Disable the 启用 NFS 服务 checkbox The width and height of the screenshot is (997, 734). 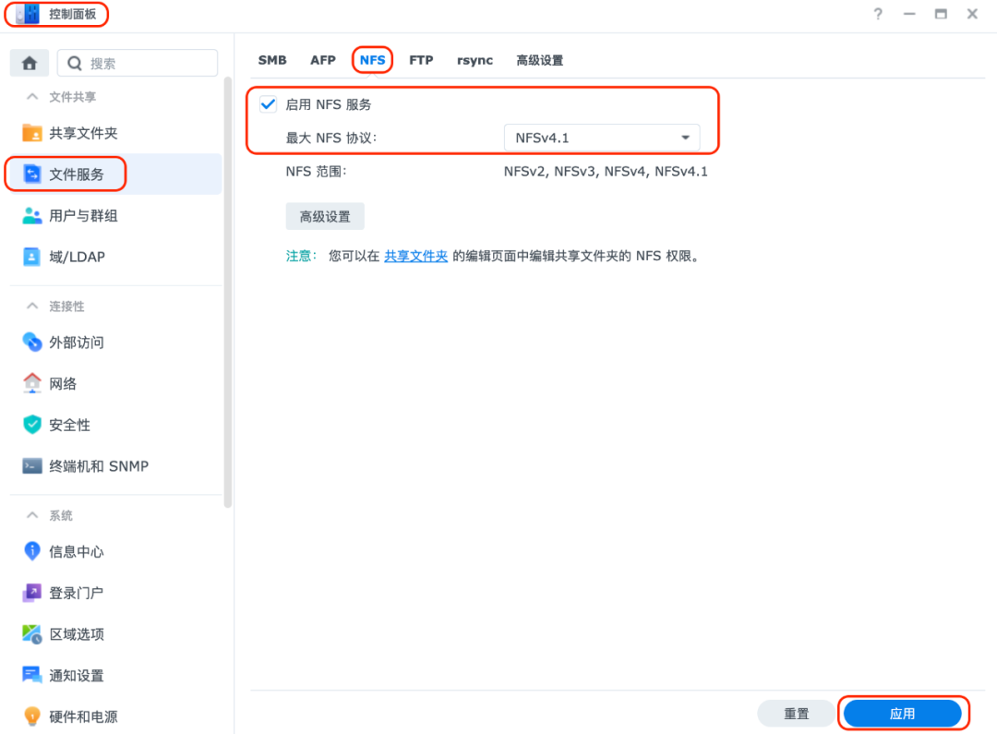tap(268, 104)
